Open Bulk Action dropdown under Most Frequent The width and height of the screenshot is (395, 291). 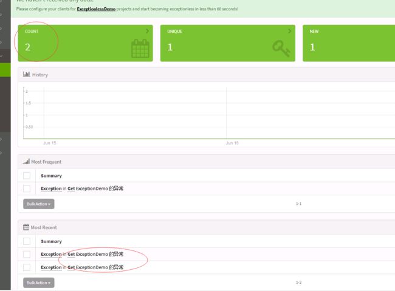pos(38,204)
